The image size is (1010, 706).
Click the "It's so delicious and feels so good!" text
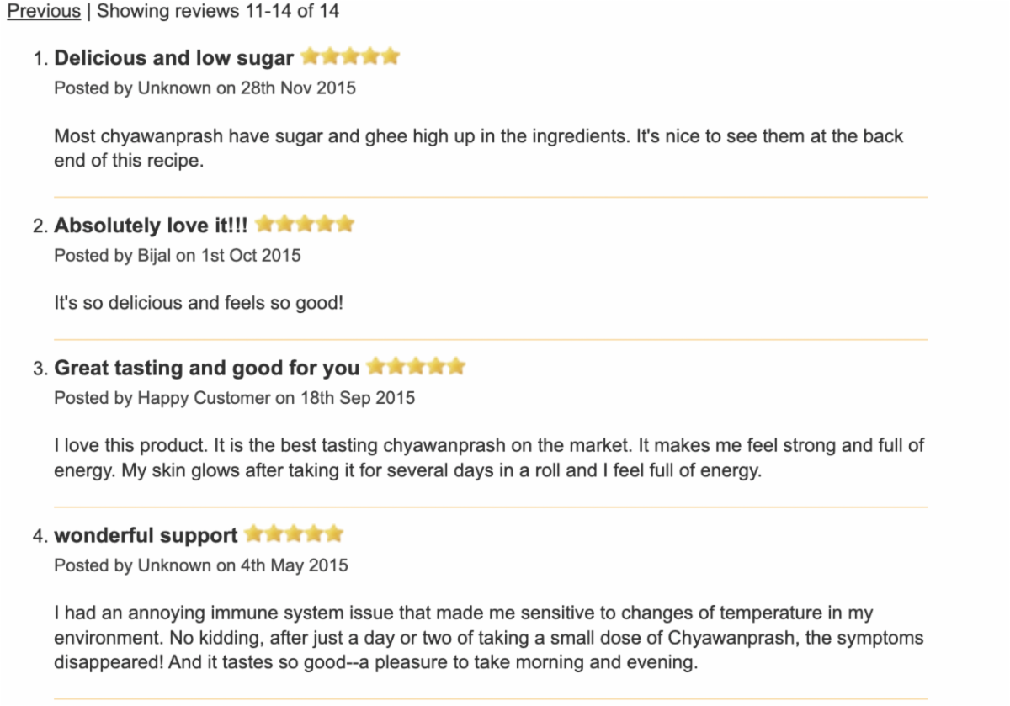[x=199, y=302]
